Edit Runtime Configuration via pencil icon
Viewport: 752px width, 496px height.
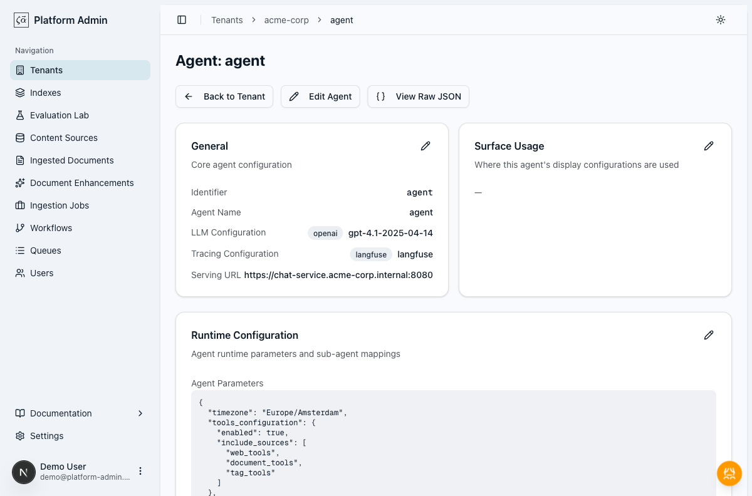[709, 335]
